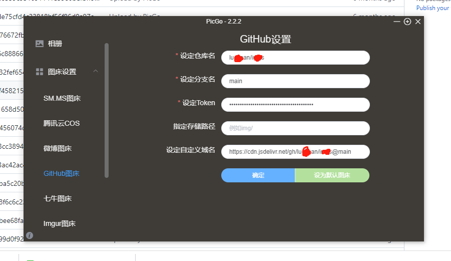Focus the 设定自定义域名 domain field

pyautogui.click(x=295, y=152)
